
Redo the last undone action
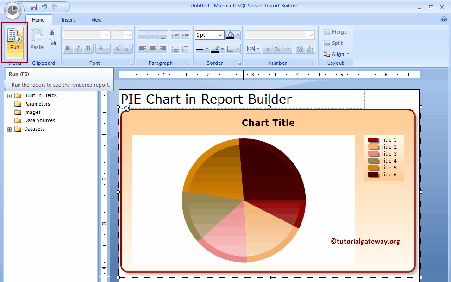[x=55, y=6]
